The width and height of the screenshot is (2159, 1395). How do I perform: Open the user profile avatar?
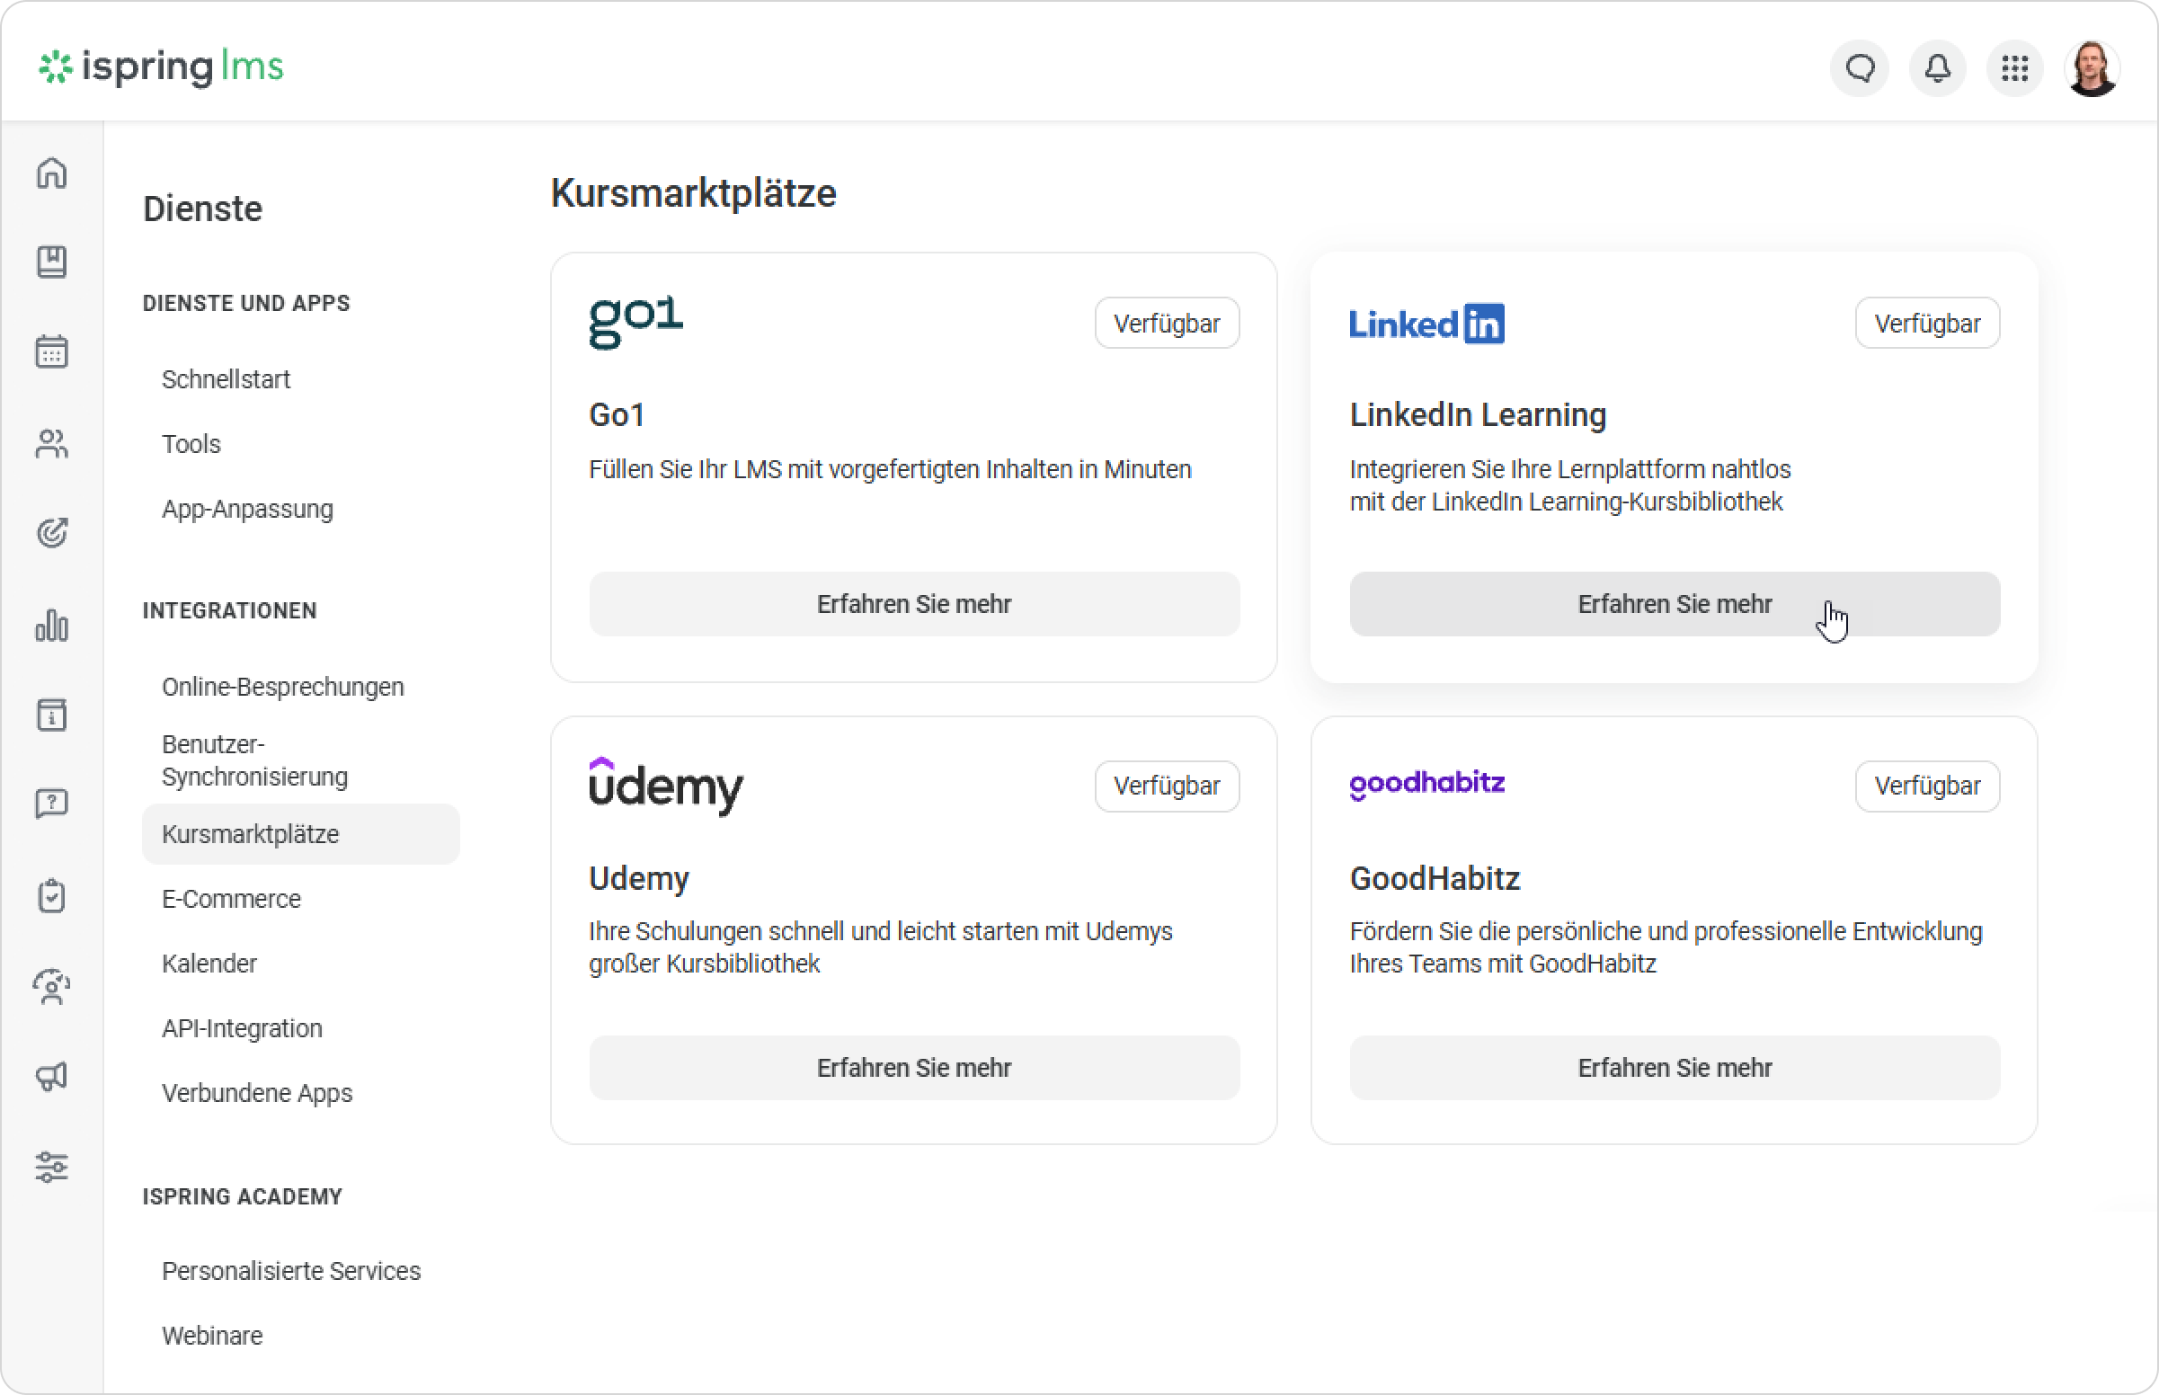tap(2092, 68)
